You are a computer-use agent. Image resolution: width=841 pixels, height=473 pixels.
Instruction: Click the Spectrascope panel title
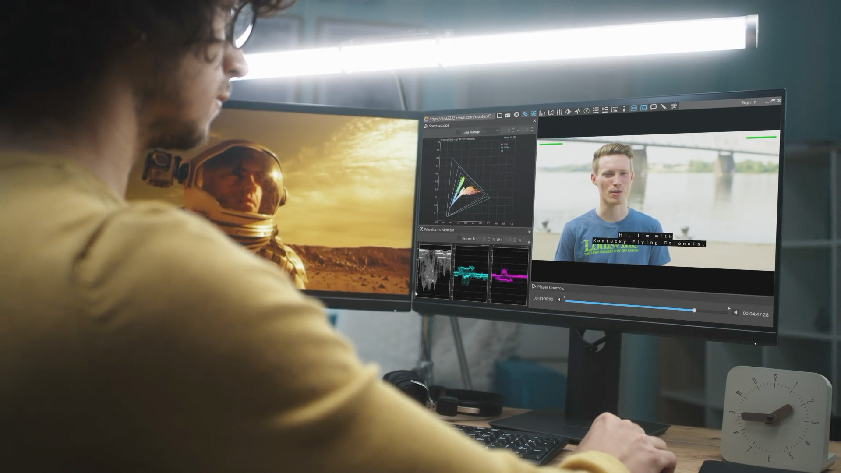(439, 126)
